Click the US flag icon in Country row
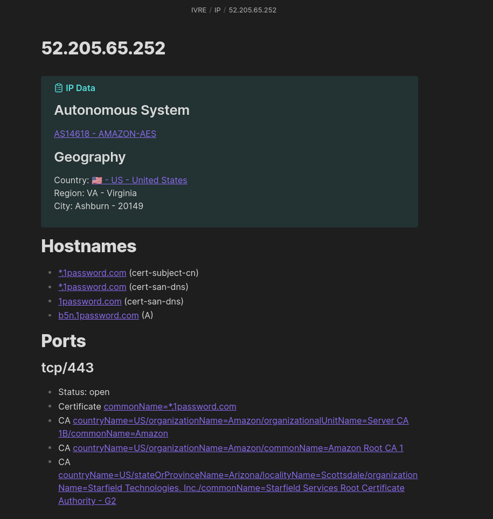Image resolution: width=493 pixels, height=519 pixels. pyautogui.click(x=97, y=180)
